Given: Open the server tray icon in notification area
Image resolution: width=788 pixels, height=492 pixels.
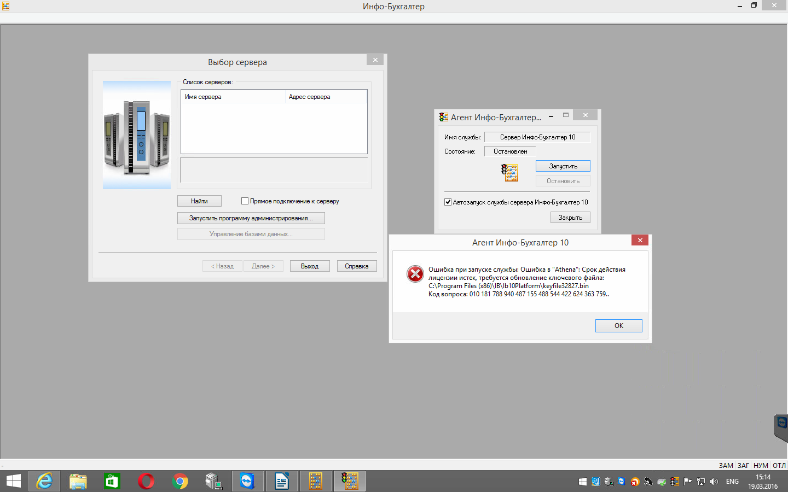Looking at the screenshot, I should tap(609, 482).
